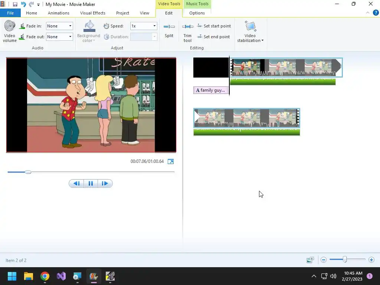Viewport: 380px width, 285px height.
Task: Open Visual Studio from taskbar
Action: tap(61, 276)
